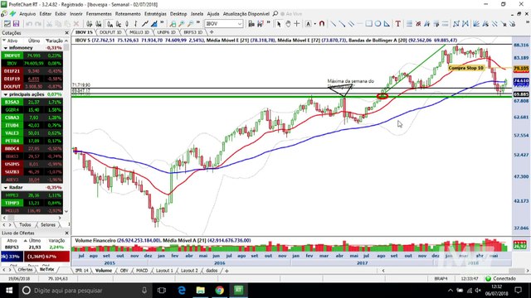Select the triangle drawing tool
Image resolution: width=531 pixels, height=298 pixels.
click(x=387, y=24)
